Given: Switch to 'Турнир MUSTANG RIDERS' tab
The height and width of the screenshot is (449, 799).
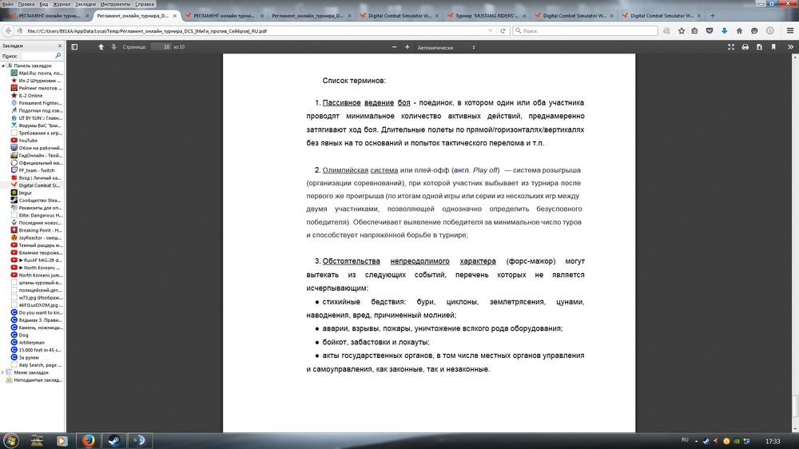Looking at the screenshot, I should coord(486,16).
